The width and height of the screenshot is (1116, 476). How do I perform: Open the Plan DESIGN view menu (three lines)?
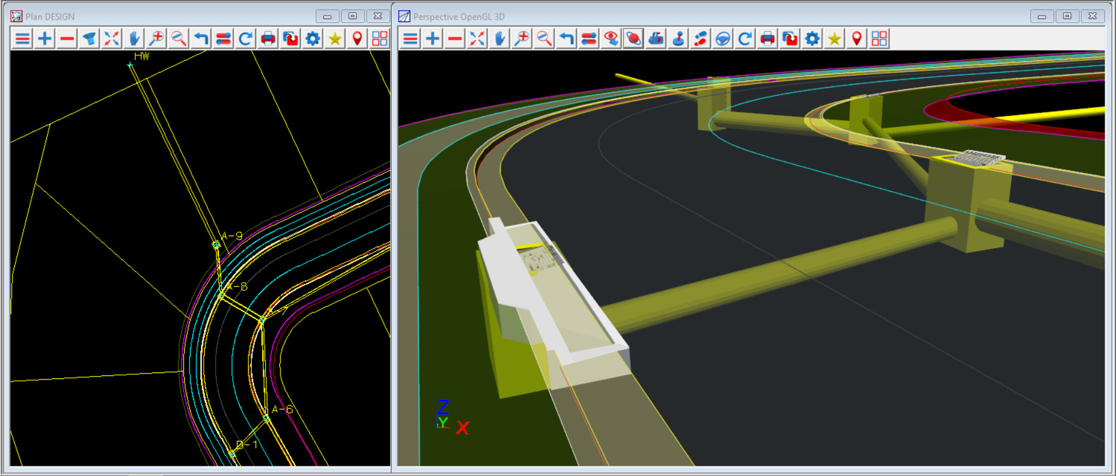(23, 39)
